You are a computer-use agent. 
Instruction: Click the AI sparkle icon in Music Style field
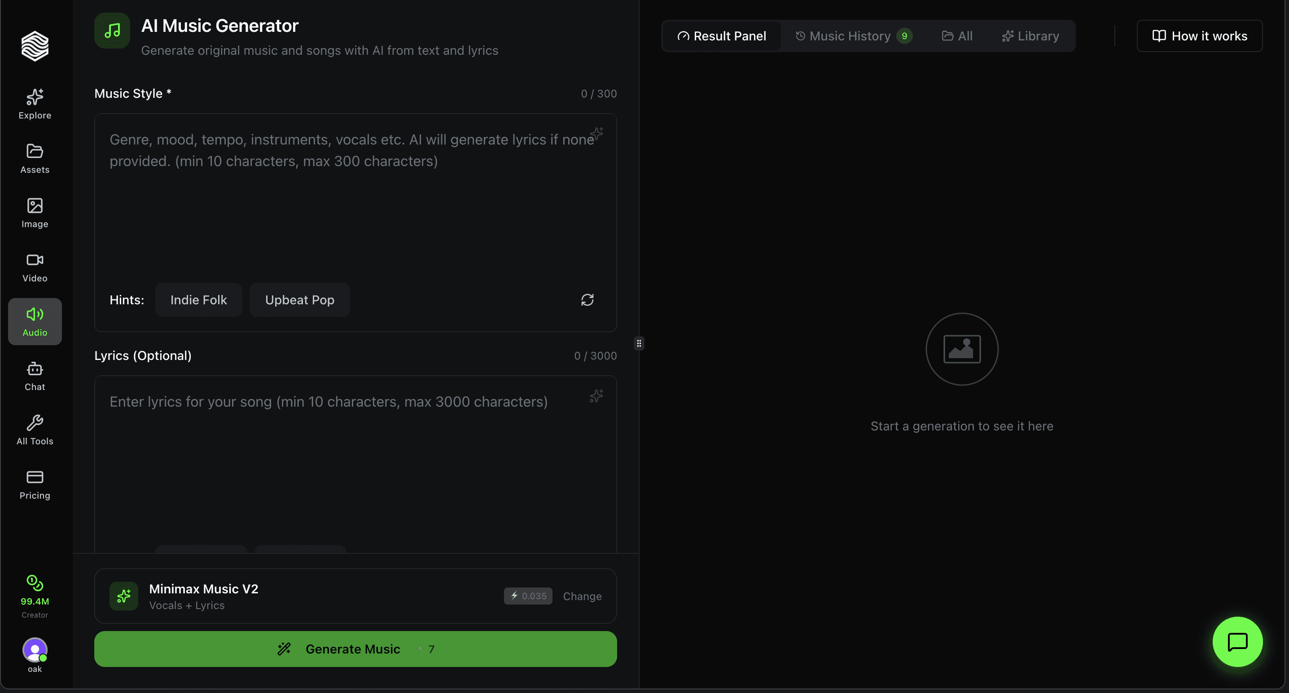coord(596,134)
